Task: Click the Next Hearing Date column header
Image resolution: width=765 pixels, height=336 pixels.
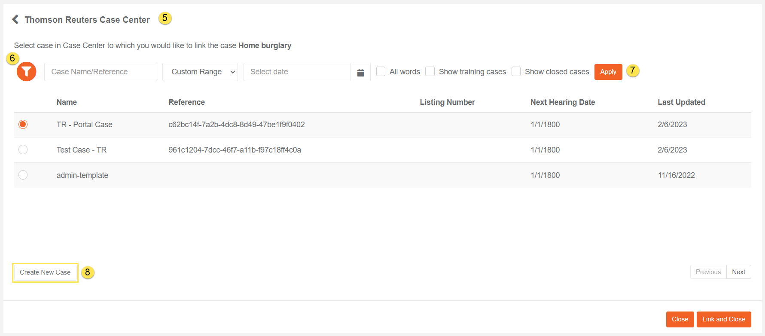Action: click(562, 102)
